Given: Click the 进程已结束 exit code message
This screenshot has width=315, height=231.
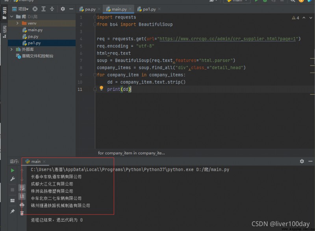Looking at the screenshot, I should pos(57,220).
